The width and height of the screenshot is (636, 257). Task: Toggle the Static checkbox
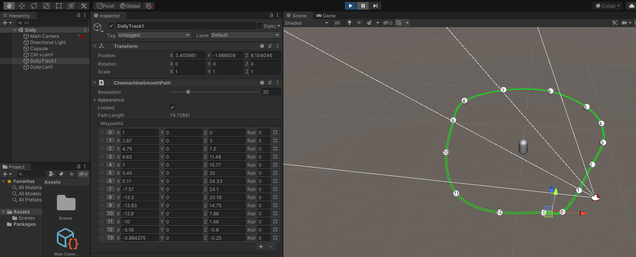pyautogui.click(x=259, y=26)
